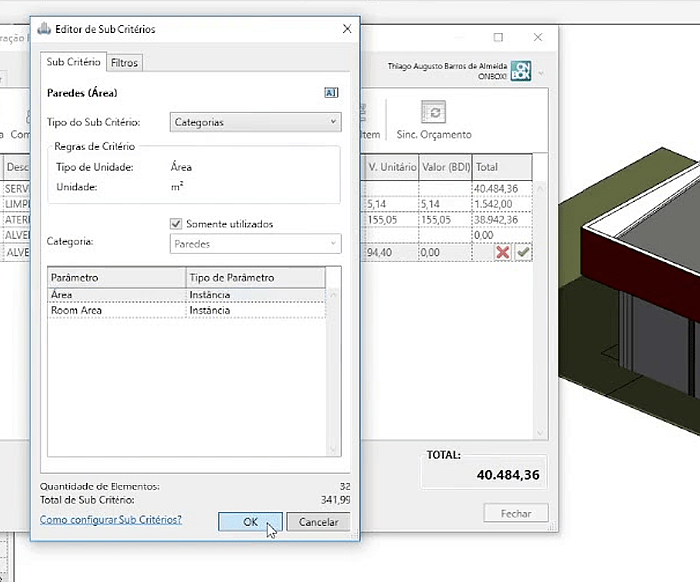Image resolution: width=700 pixels, height=582 pixels.
Task: Select the Área parameter row
Action: (186, 295)
